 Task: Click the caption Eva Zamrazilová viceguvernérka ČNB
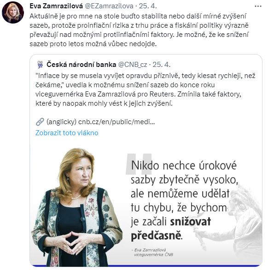click(x=152, y=252)
